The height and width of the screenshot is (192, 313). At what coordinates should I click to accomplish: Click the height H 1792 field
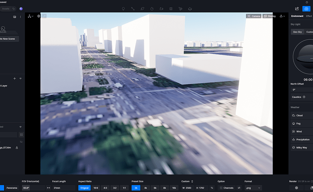(201, 188)
